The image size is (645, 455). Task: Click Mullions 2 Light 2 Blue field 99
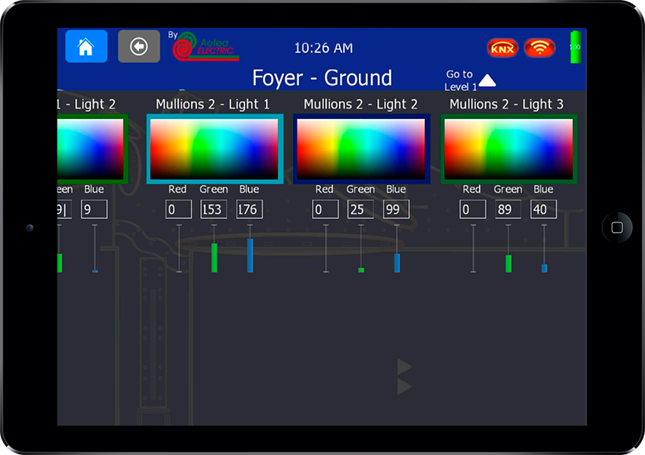click(396, 209)
